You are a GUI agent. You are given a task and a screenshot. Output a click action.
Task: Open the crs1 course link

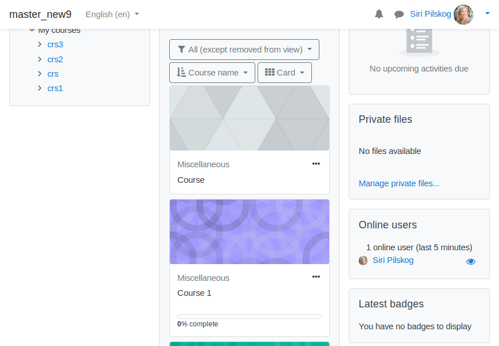(x=55, y=88)
